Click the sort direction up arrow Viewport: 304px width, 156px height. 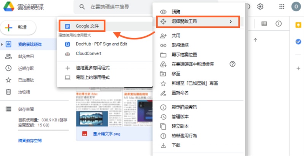(255, 40)
